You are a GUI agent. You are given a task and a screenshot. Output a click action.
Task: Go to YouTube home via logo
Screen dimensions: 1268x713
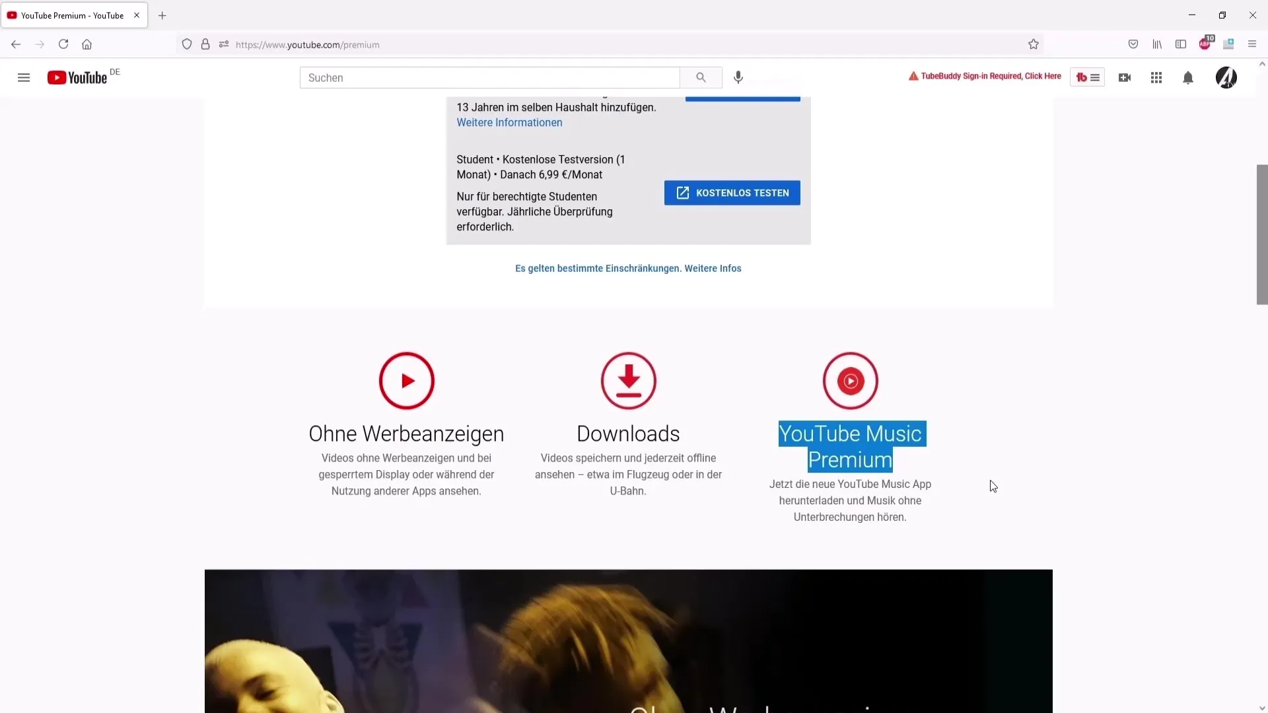tap(77, 78)
